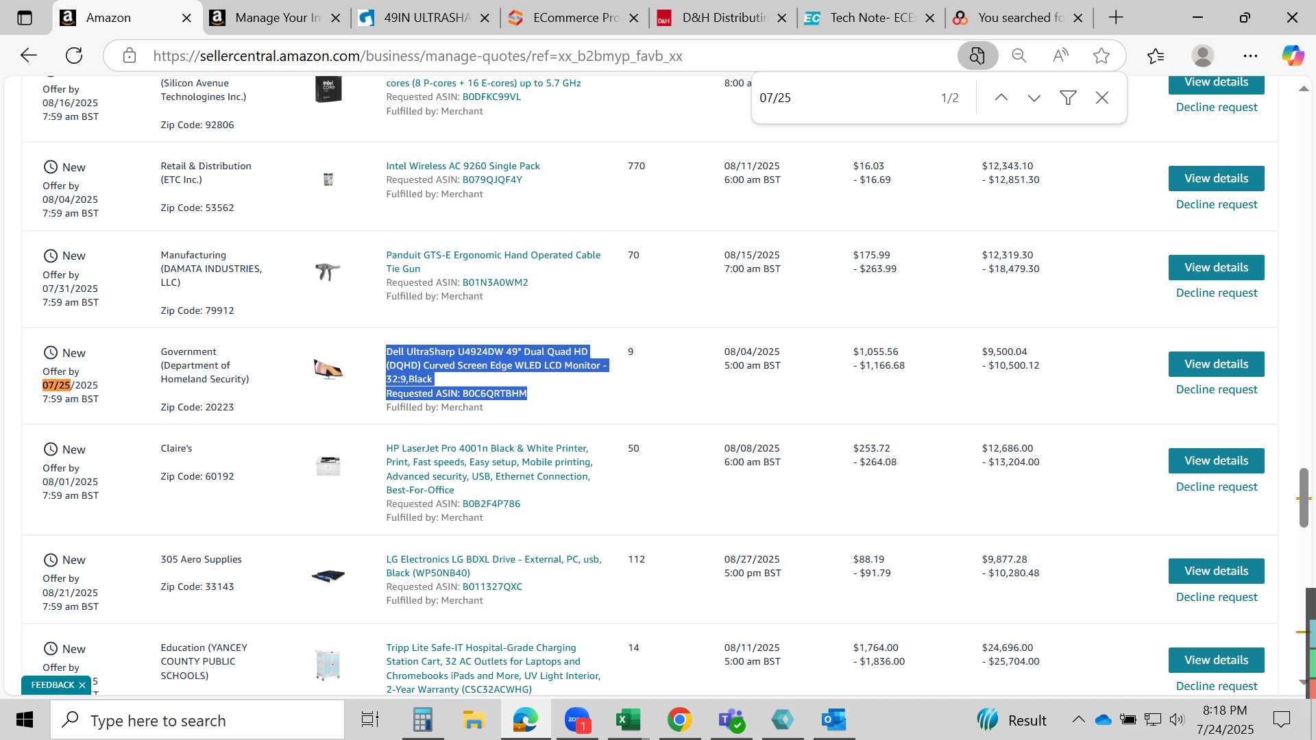Open ASIN B011327QXC link

tap(492, 587)
